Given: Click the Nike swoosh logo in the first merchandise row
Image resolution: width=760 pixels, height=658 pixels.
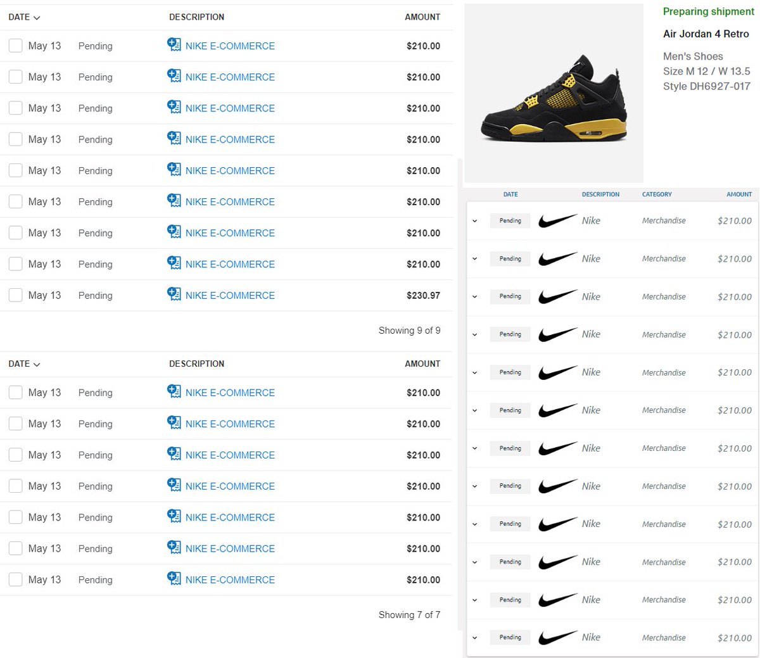Looking at the screenshot, I should click(x=558, y=220).
